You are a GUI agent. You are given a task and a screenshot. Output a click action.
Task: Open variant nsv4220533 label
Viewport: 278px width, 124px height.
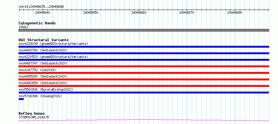pos(53,57)
